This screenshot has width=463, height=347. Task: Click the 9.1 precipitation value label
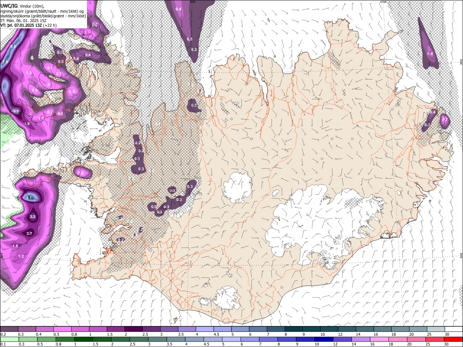point(29,198)
